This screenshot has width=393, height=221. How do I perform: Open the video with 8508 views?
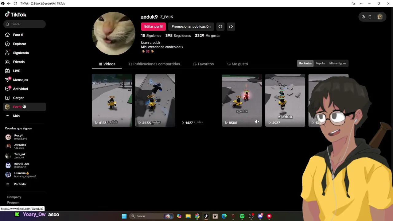point(242,100)
